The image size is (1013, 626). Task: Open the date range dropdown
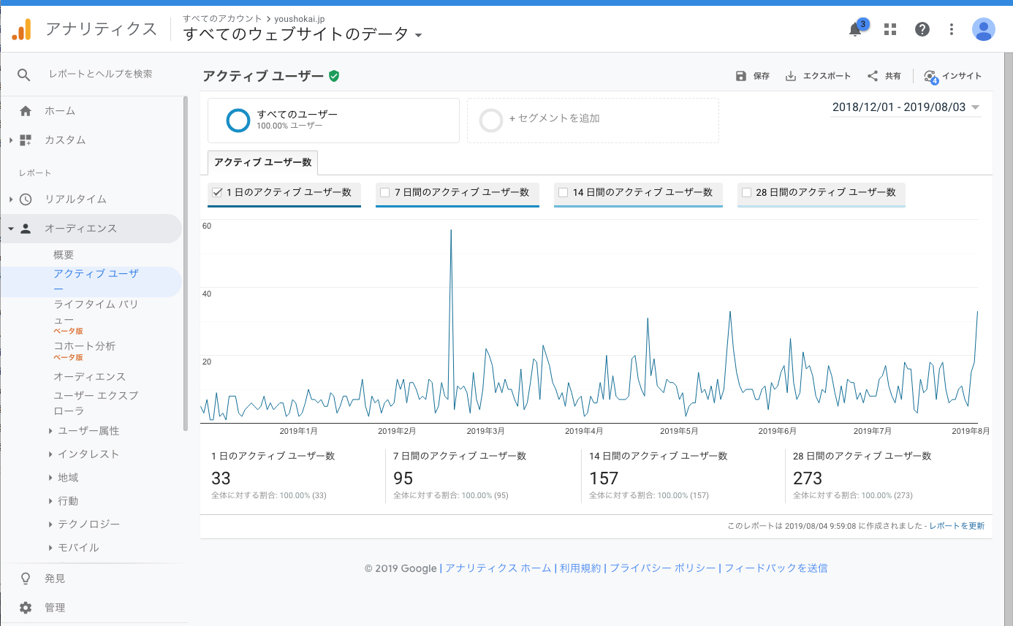pos(906,107)
